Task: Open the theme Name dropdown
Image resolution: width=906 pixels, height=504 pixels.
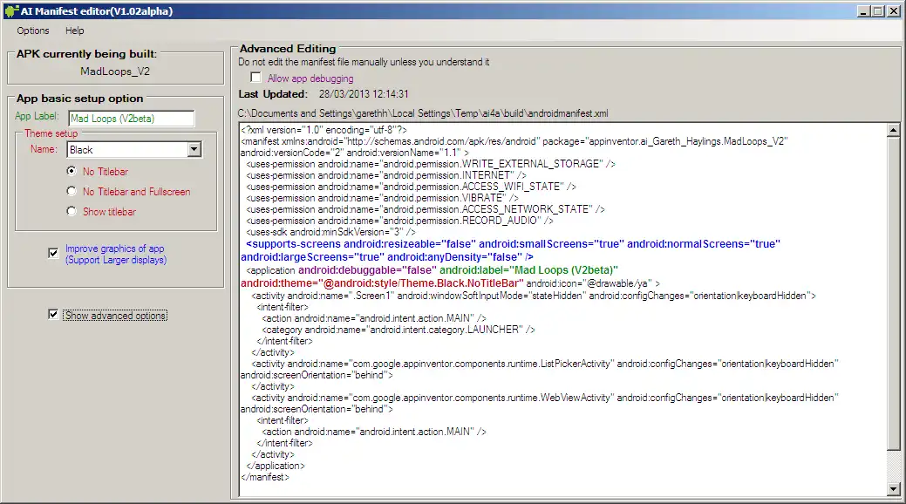Action: [194, 150]
